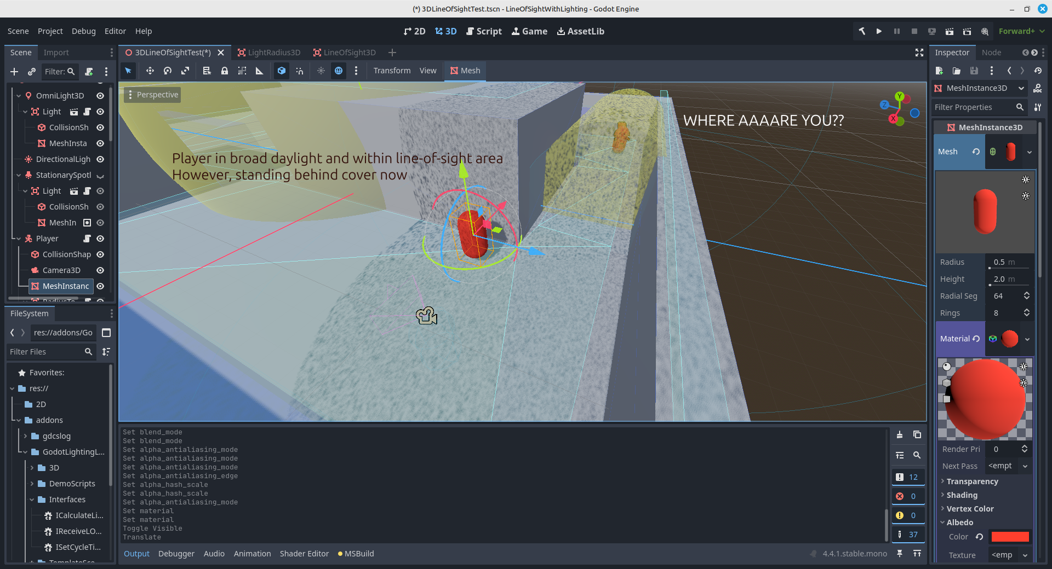This screenshot has height=569, width=1052.
Task: Group the selected node's children
Action: (242, 71)
